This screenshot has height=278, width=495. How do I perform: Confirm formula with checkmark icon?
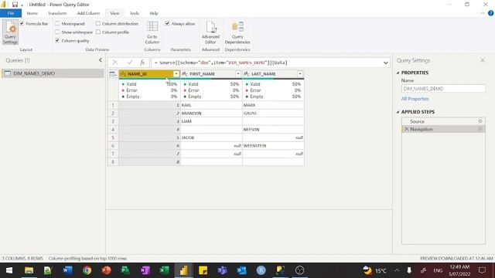(x=129, y=63)
